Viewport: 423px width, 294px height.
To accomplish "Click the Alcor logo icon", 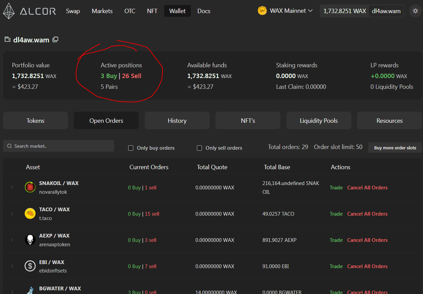I will coord(9,11).
